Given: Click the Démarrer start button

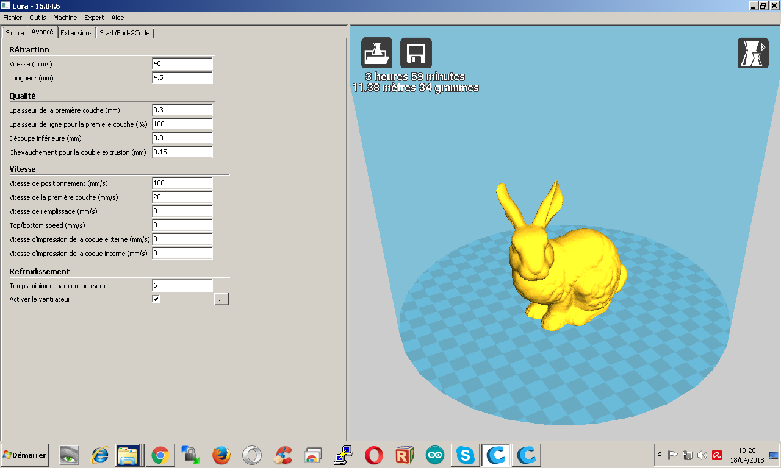Looking at the screenshot, I should [x=25, y=455].
